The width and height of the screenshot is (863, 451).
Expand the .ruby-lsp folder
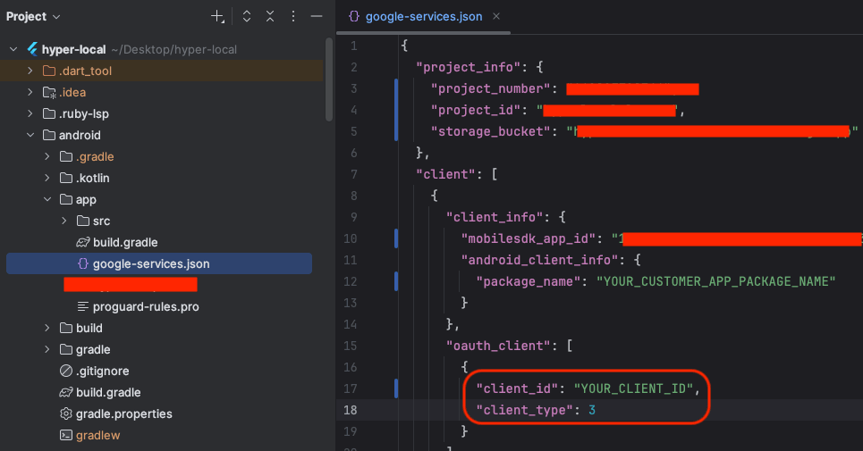[30, 113]
